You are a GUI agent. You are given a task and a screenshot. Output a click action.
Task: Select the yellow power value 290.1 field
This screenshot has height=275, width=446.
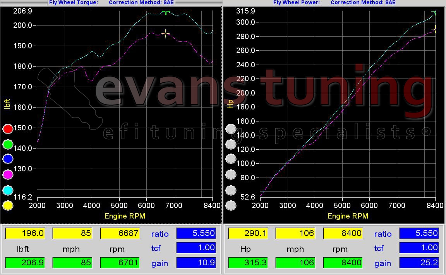tap(248, 233)
